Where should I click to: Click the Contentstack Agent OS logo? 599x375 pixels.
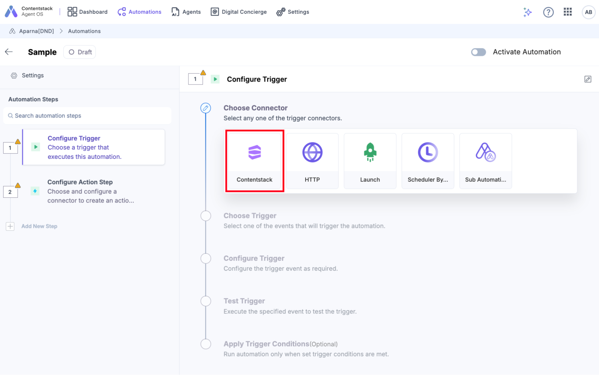tap(29, 12)
